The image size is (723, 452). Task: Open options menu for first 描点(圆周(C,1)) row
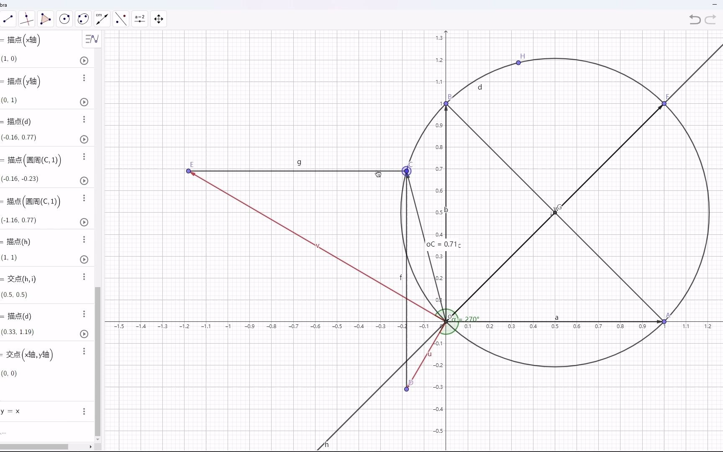pos(84,157)
